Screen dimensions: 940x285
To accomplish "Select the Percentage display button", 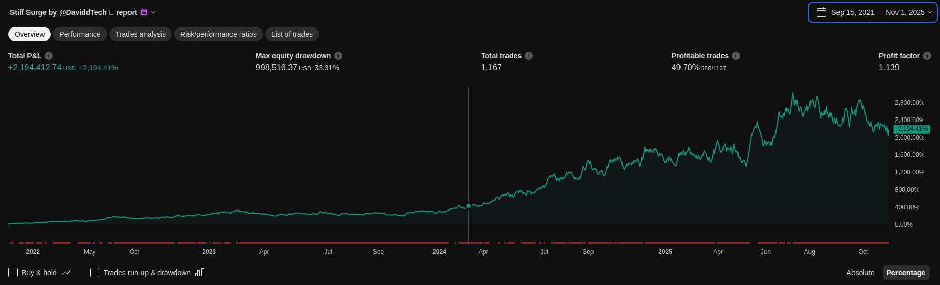I will coord(905,273).
